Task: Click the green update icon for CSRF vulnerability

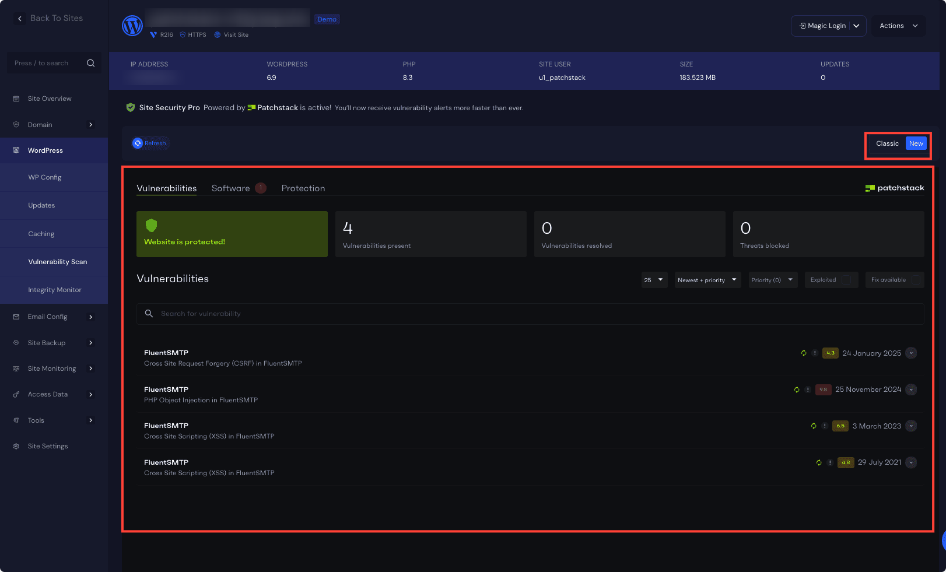Action: pyautogui.click(x=804, y=353)
